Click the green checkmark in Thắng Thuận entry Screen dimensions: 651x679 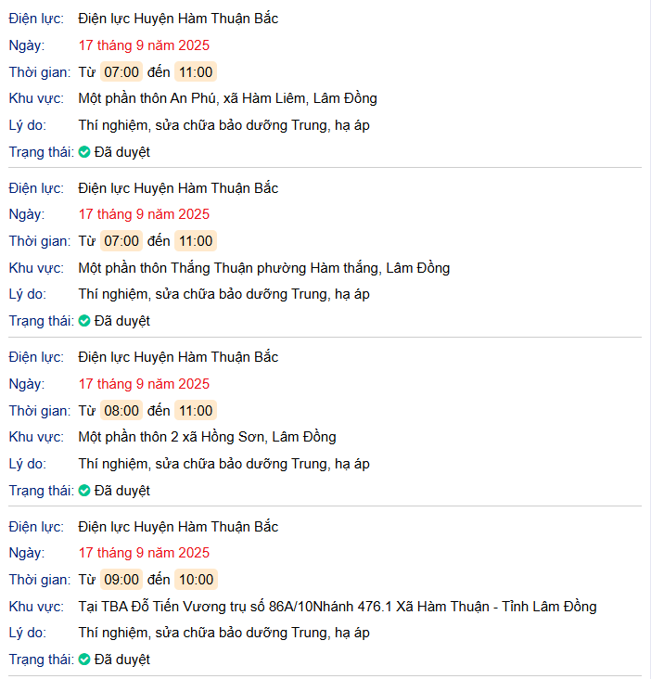(x=84, y=321)
